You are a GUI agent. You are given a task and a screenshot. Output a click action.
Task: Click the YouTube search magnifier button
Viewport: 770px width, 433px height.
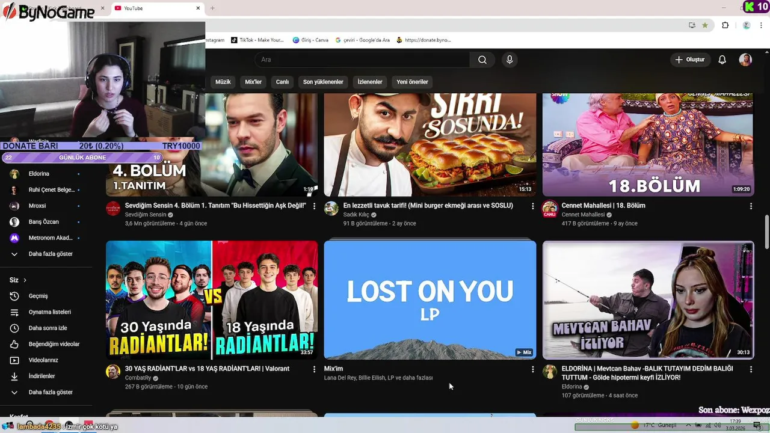tap(482, 60)
